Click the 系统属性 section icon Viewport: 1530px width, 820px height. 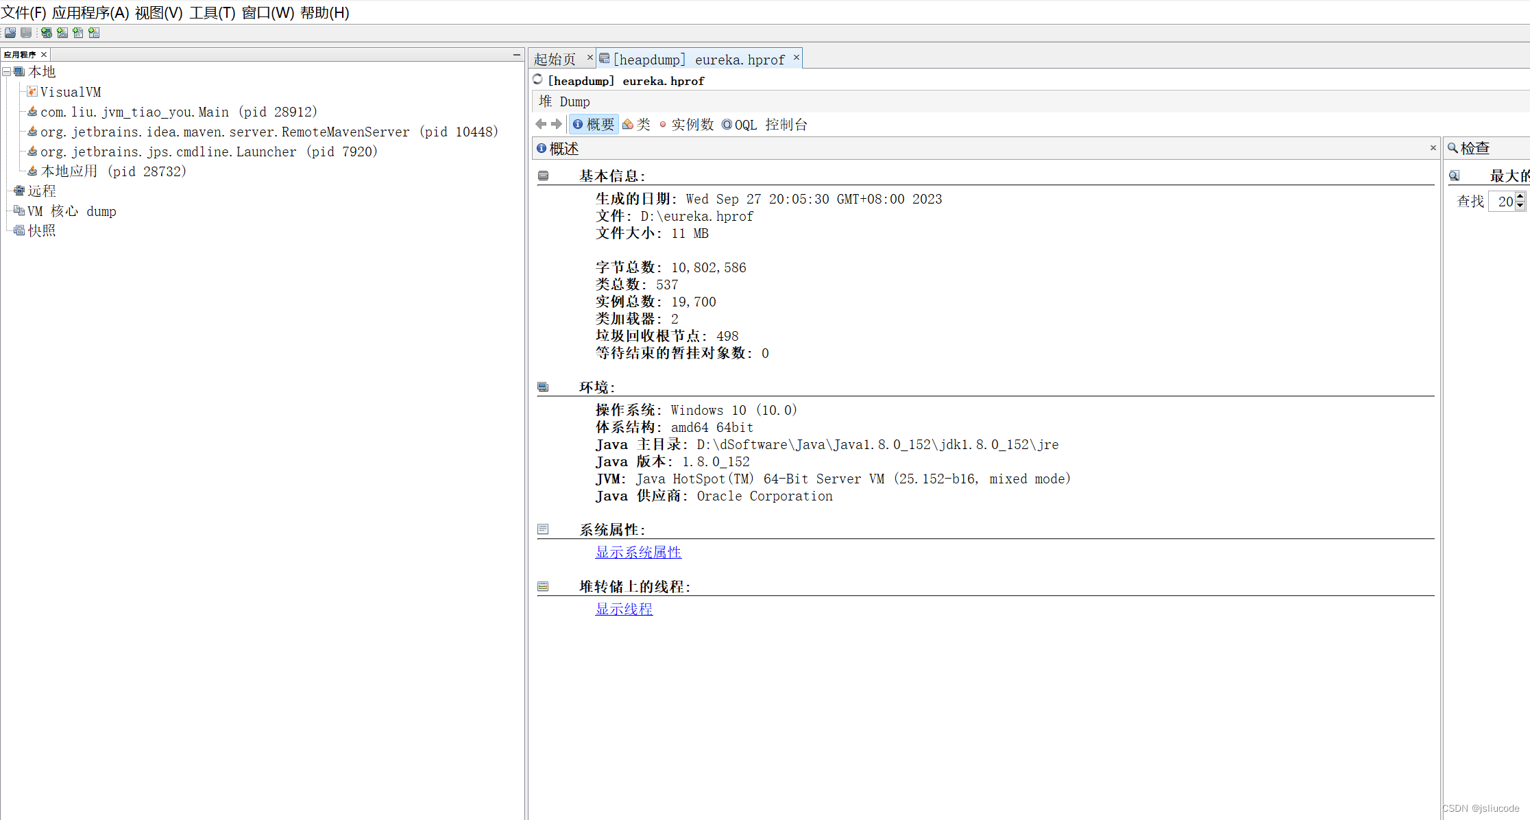[x=543, y=529]
